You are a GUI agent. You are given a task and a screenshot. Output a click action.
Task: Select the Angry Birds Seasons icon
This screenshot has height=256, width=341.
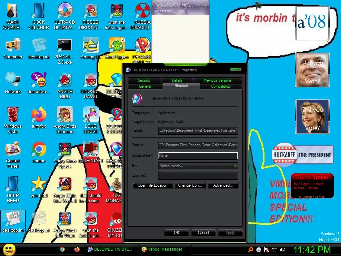click(65, 120)
